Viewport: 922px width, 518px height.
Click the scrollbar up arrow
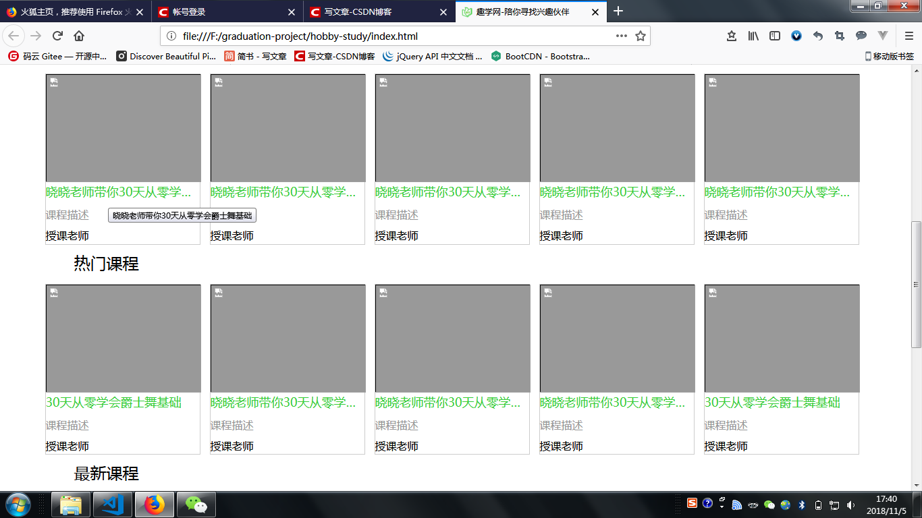click(916, 71)
